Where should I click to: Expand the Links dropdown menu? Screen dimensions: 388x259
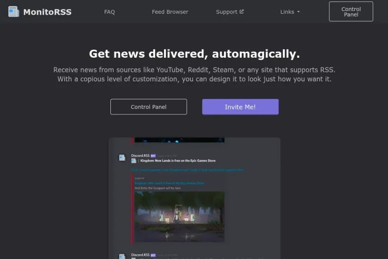(290, 12)
